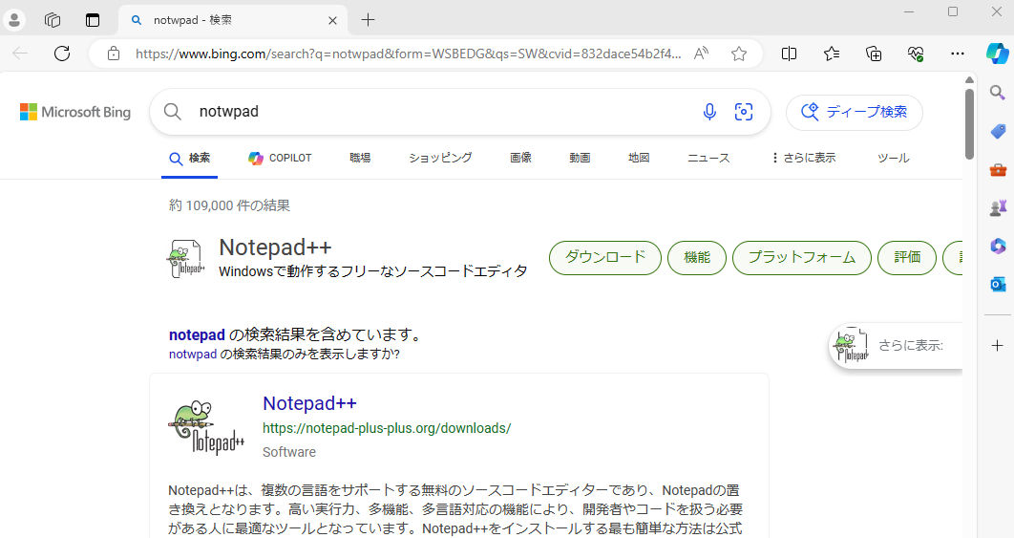
Task: Switch to the 動画 tab
Action: tap(581, 158)
